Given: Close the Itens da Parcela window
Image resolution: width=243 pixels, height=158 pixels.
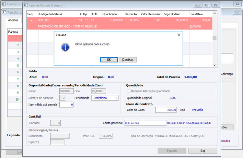Looking at the screenshot, I should click(x=215, y=5).
